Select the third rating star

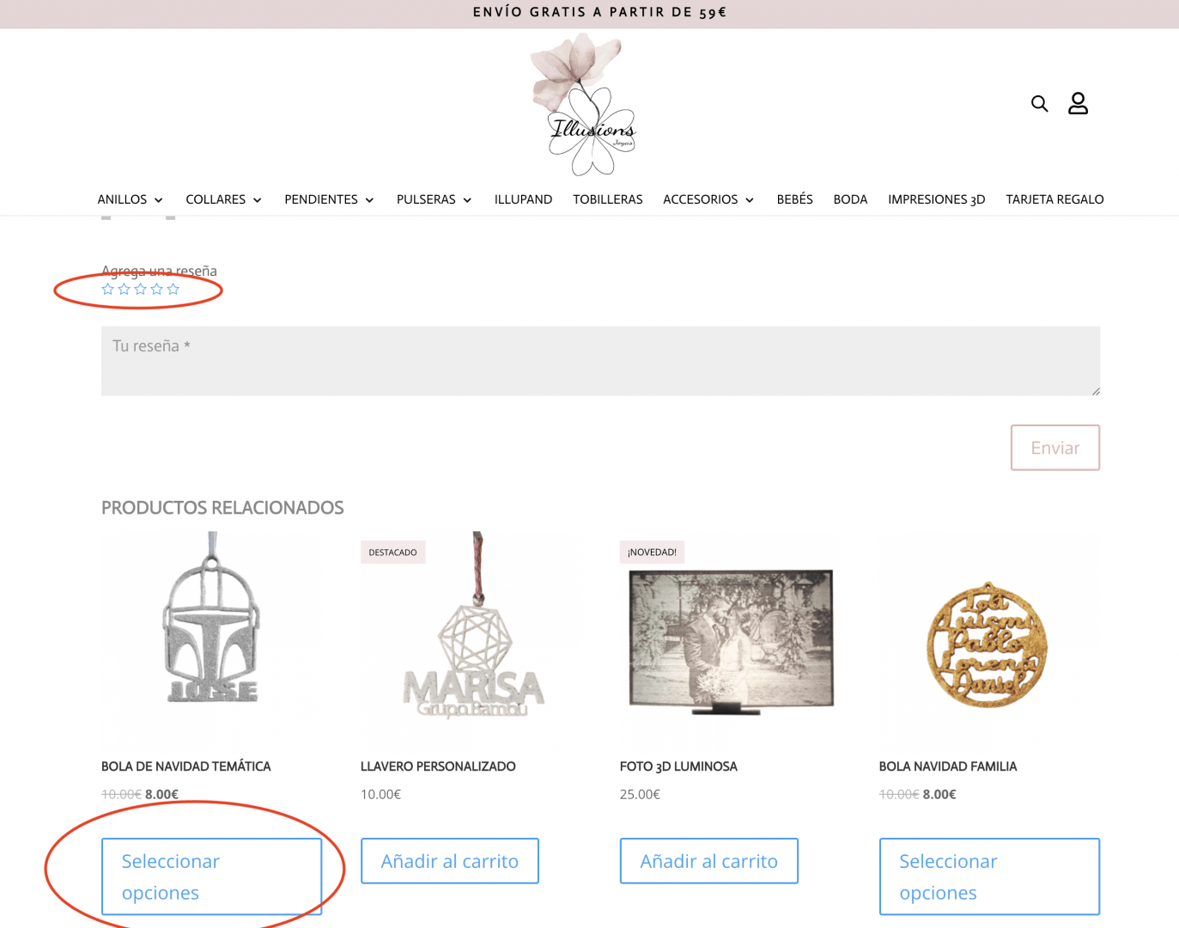141,290
